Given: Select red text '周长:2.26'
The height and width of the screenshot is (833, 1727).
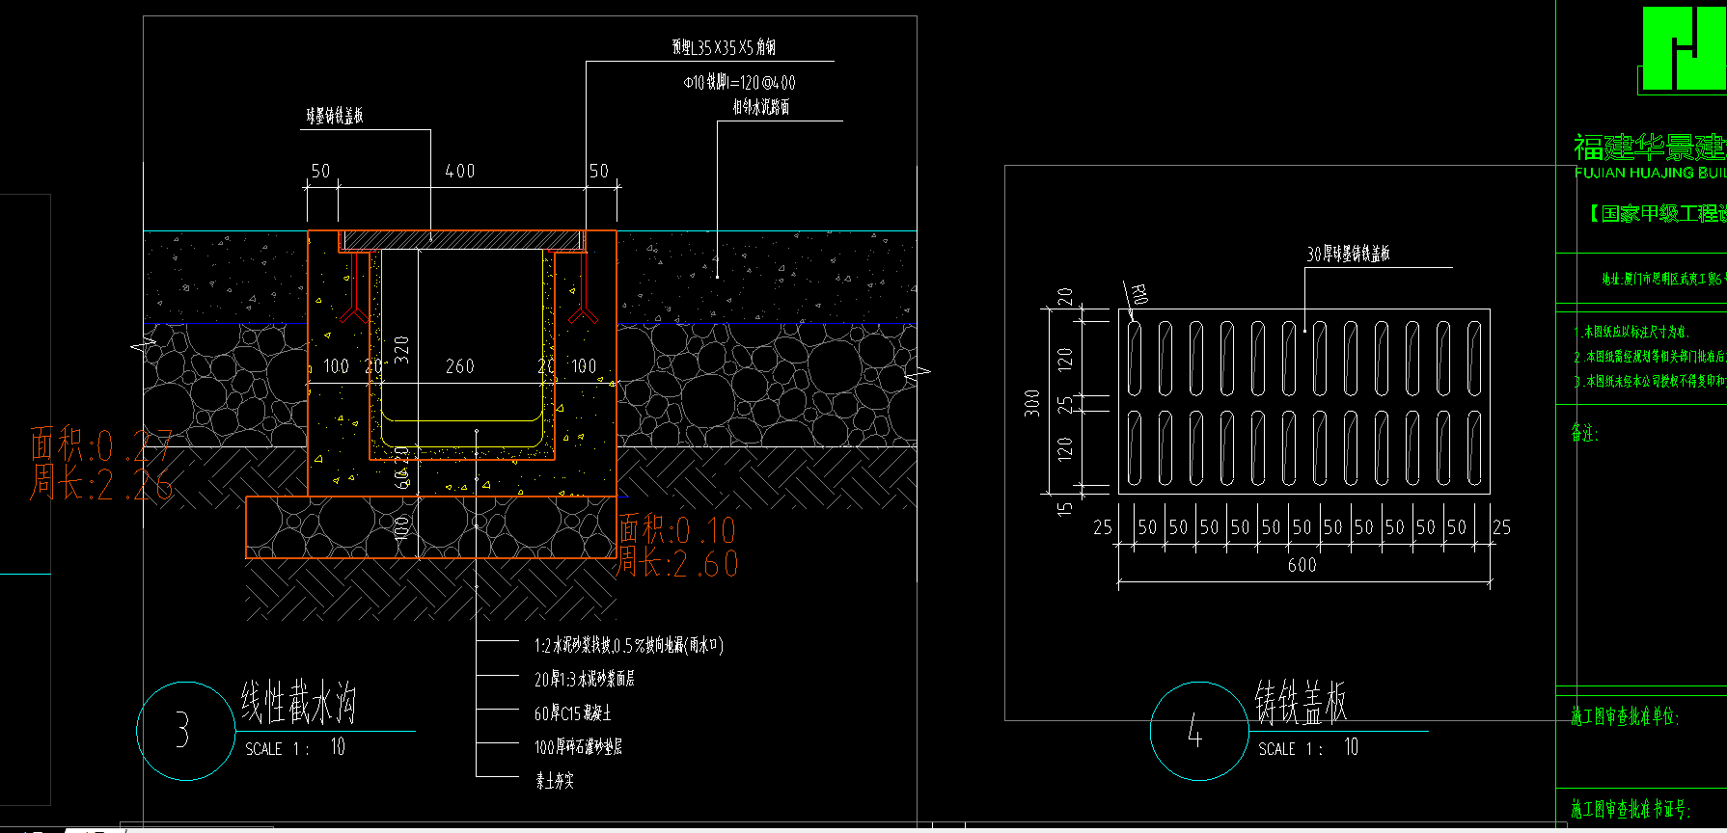Looking at the screenshot, I should (x=101, y=483).
